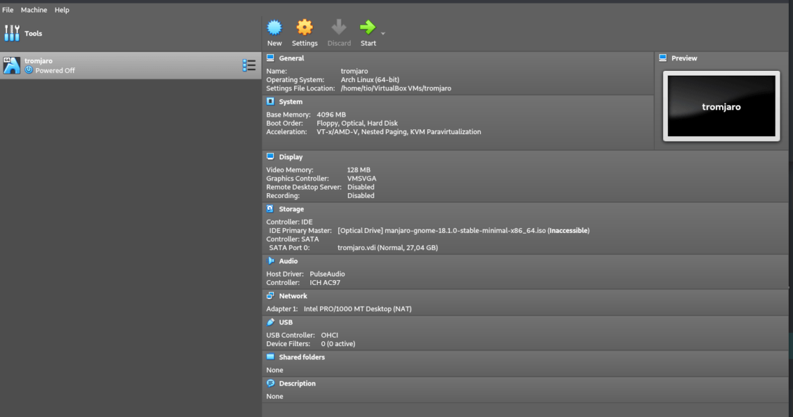
Task: Open the tromjaro machine menu list icon
Action: [x=249, y=65]
